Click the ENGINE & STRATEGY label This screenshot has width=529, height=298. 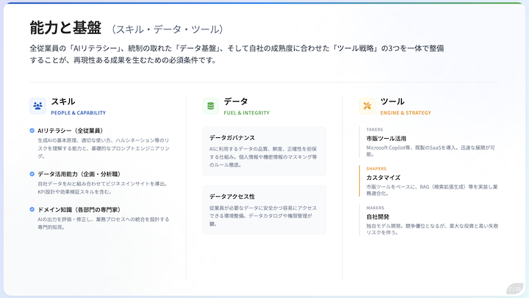point(406,113)
